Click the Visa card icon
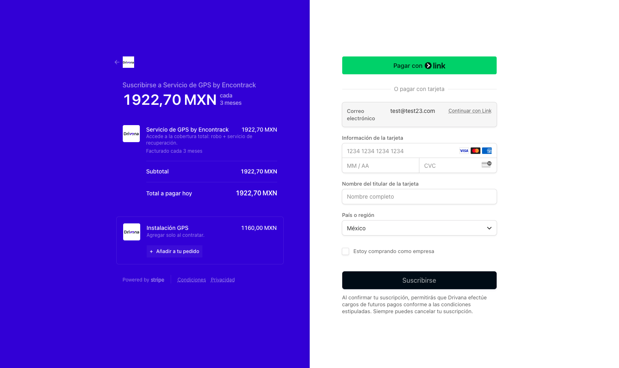Viewport: 619px width, 368px height. (464, 151)
